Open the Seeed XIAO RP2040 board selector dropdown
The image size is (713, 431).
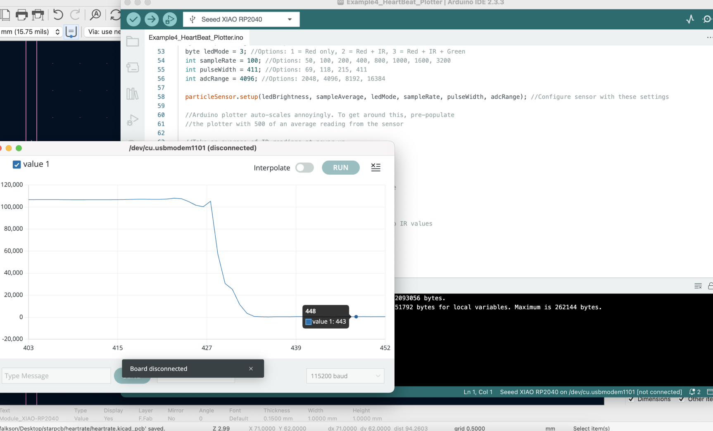coord(241,19)
